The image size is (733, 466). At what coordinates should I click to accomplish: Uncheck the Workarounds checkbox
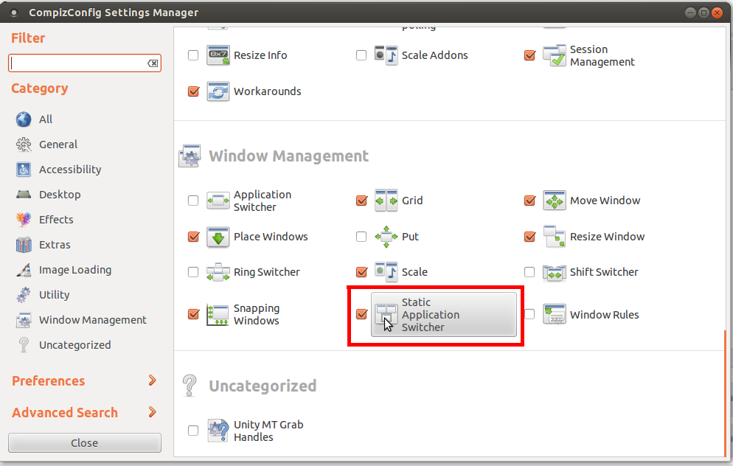[193, 91]
